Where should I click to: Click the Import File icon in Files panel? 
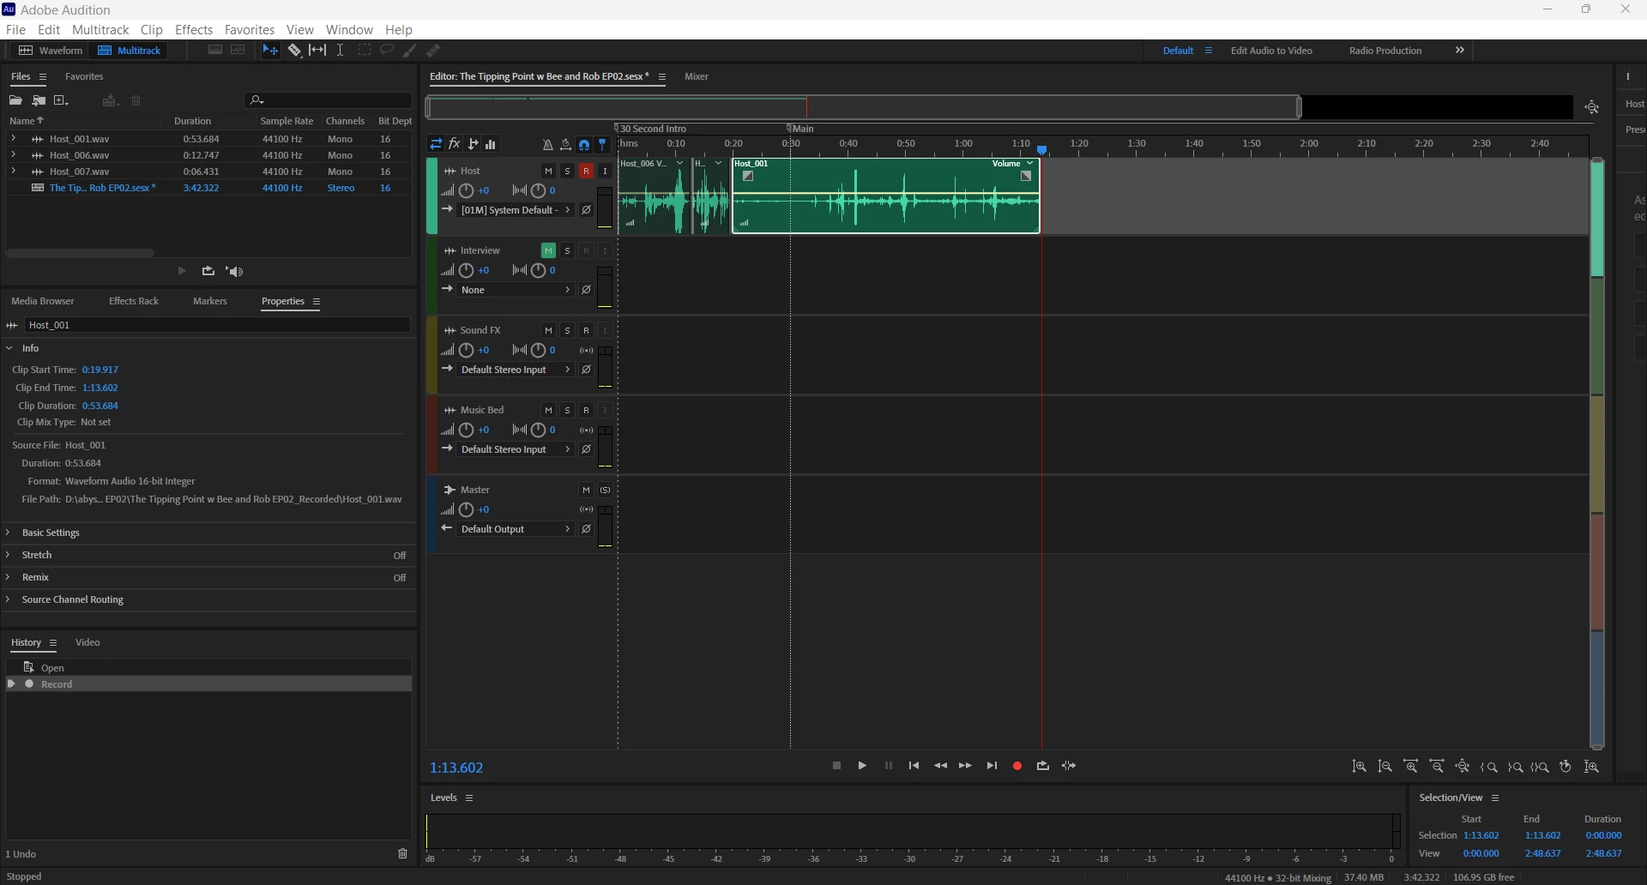point(39,101)
